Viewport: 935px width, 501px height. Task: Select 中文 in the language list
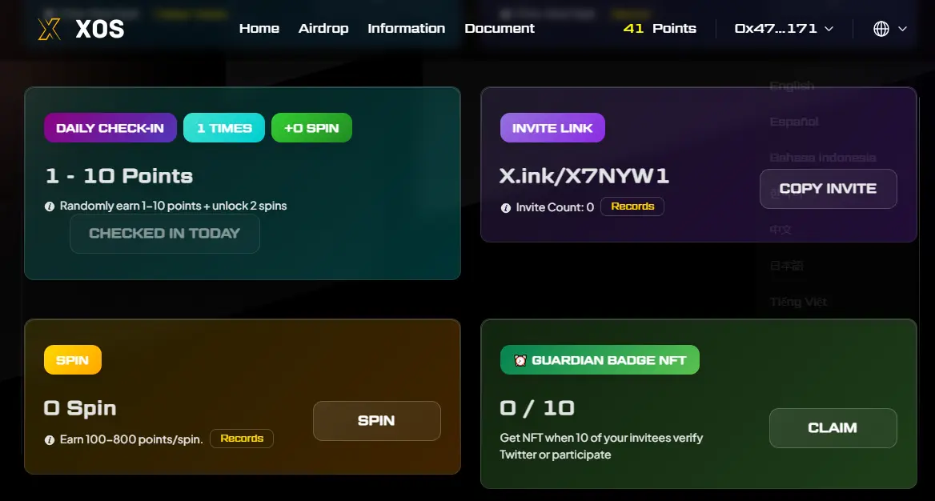[x=781, y=230]
